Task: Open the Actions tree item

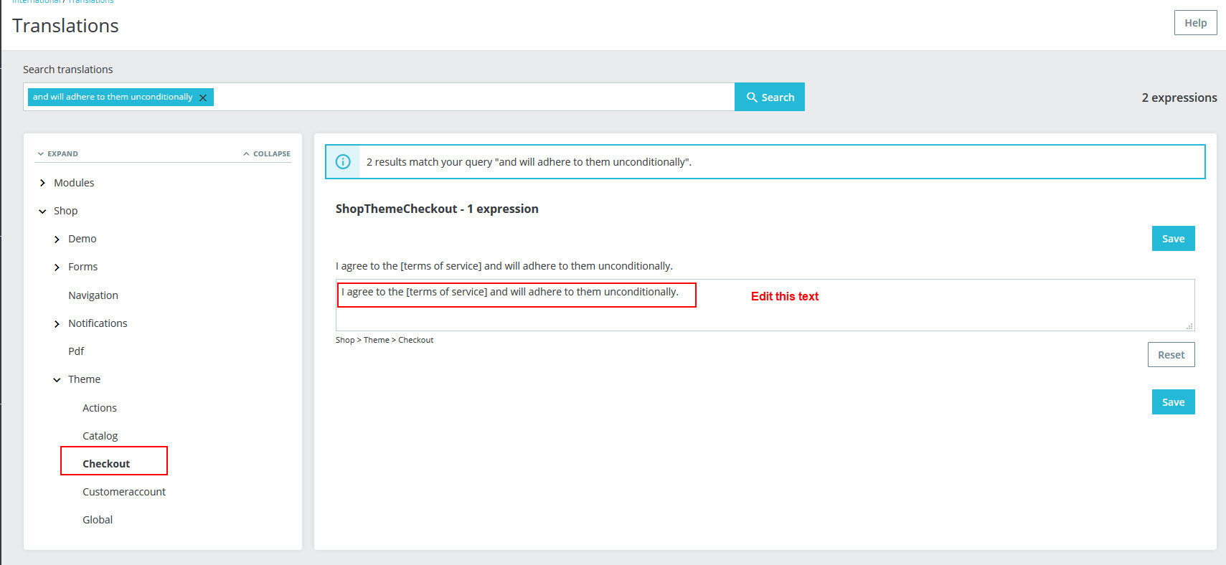Action: click(x=99, y=408)
